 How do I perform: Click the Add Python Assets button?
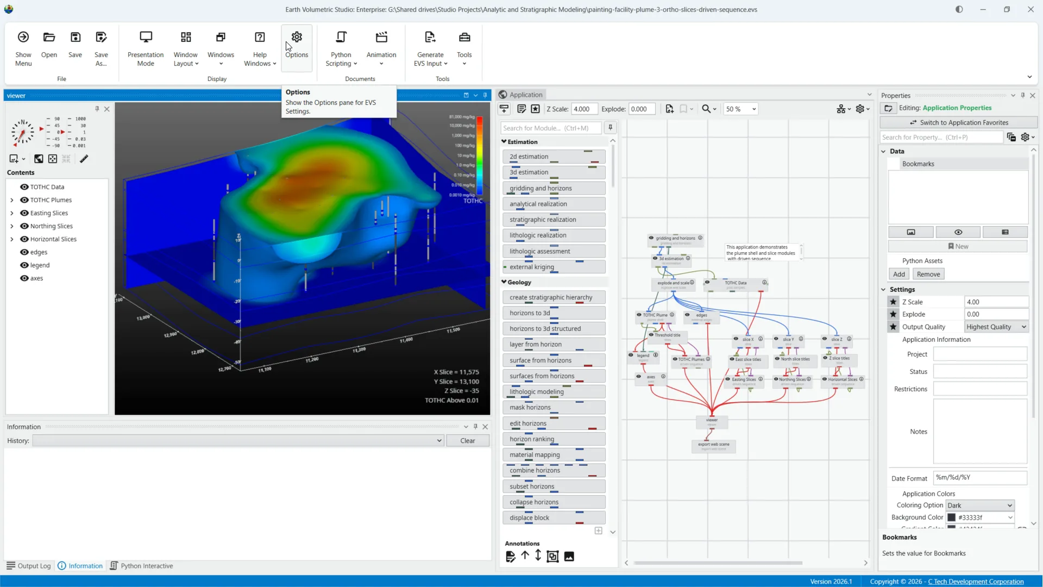899,274
